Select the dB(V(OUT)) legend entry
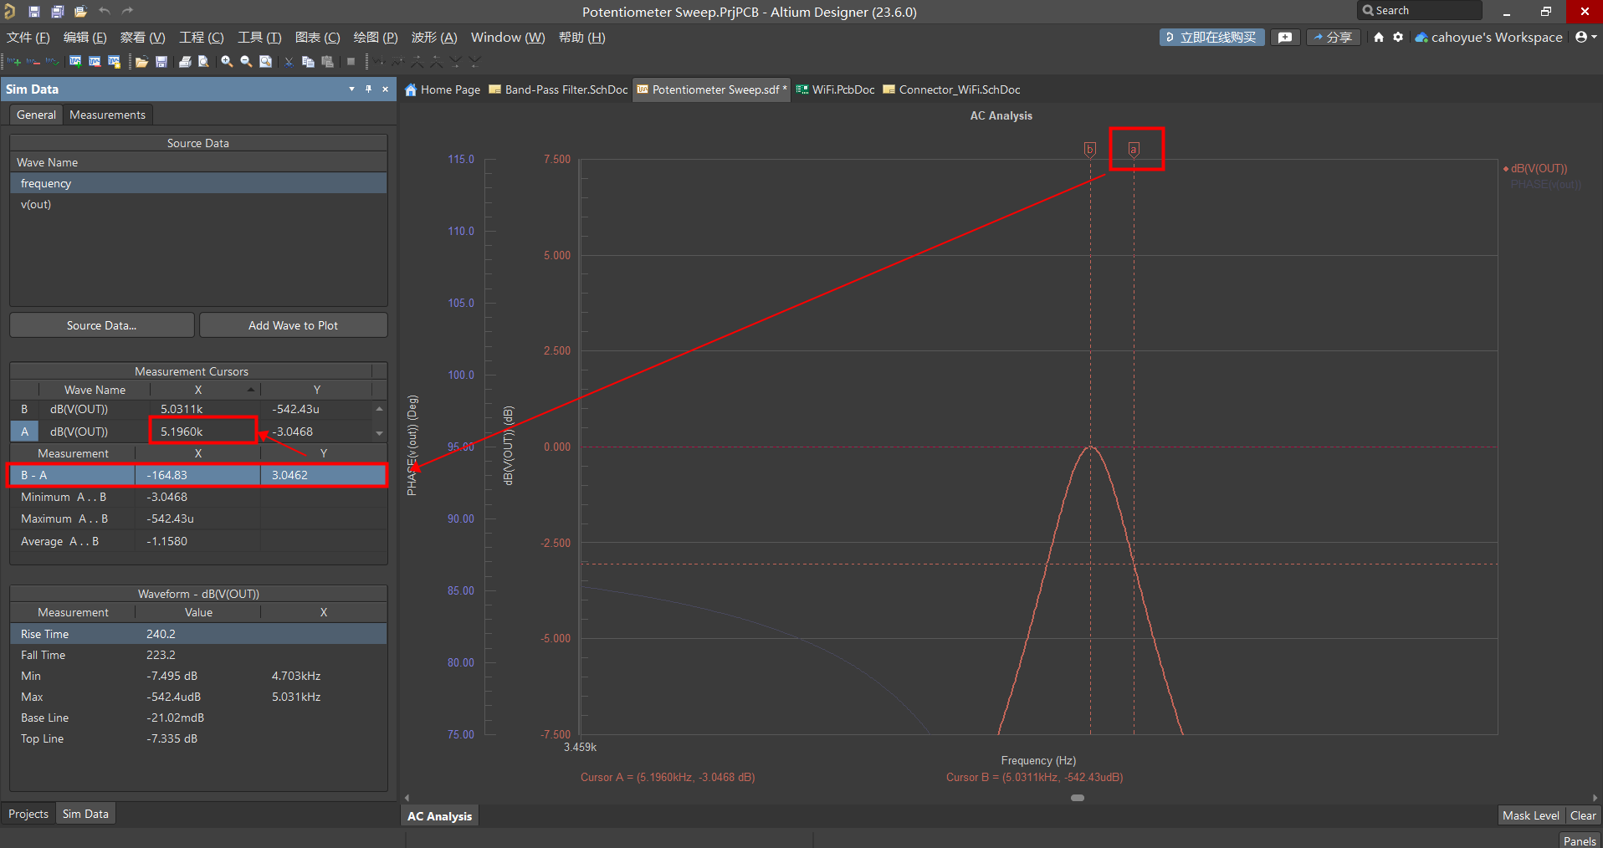Screen dimensions: 1603x848 pyautogui.click(x=1539, y=168)
